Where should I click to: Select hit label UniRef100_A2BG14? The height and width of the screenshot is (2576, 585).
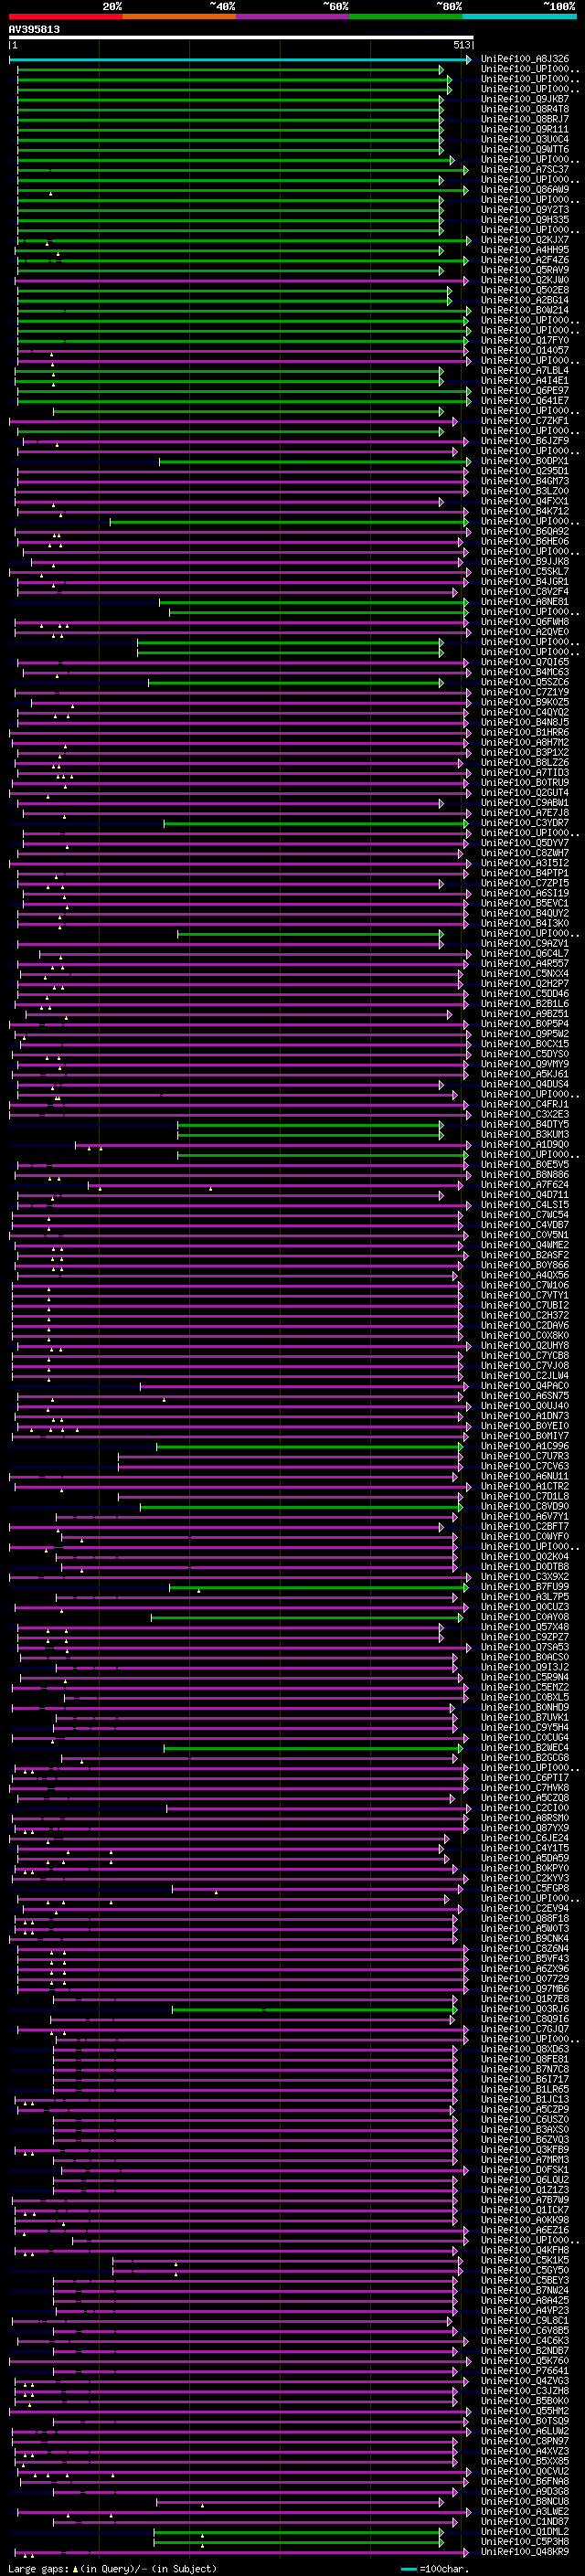(x=525, y=300)
